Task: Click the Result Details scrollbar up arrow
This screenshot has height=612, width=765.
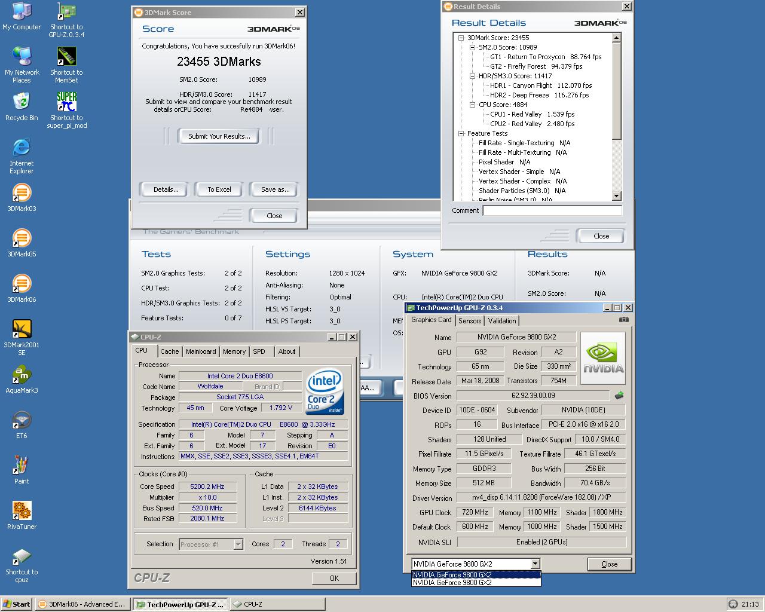Action: 617,38
